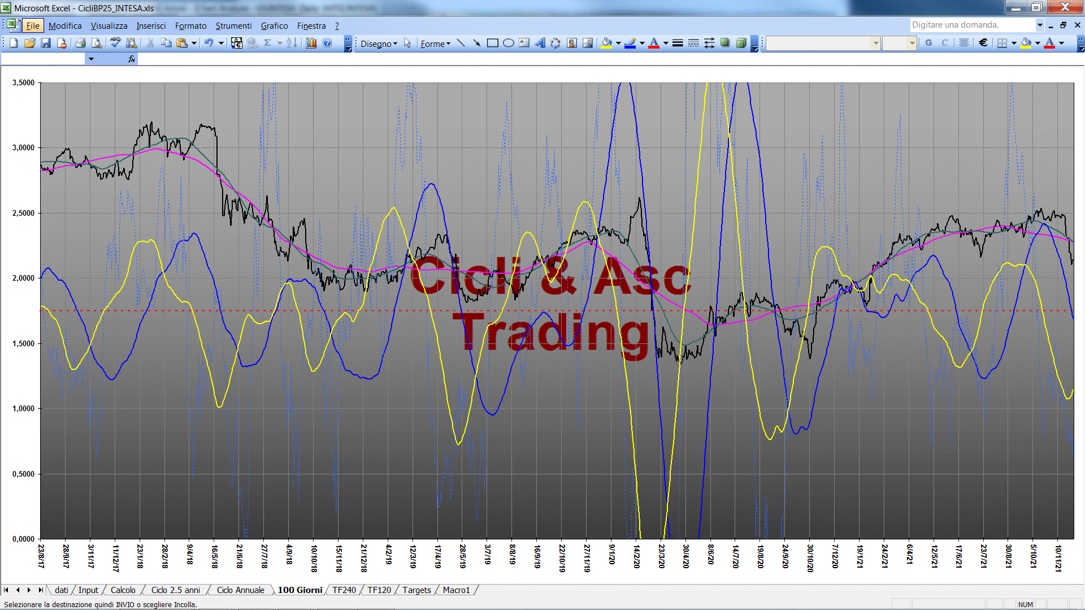Toggle Italic (C) formatting
The width and height of the screenshot is (1085, 610).
pyautogui.click(x=944, y=43)
